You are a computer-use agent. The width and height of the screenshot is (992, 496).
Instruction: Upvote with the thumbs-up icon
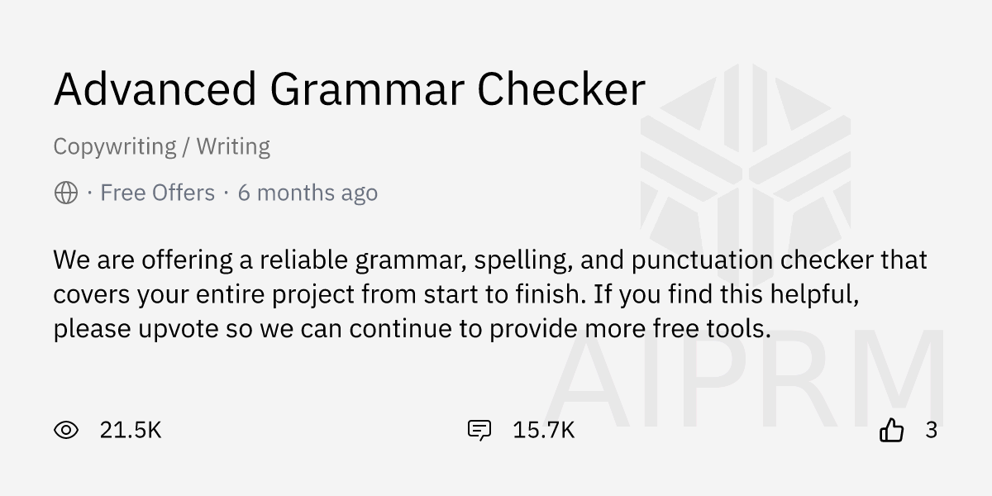pos(891,430)
